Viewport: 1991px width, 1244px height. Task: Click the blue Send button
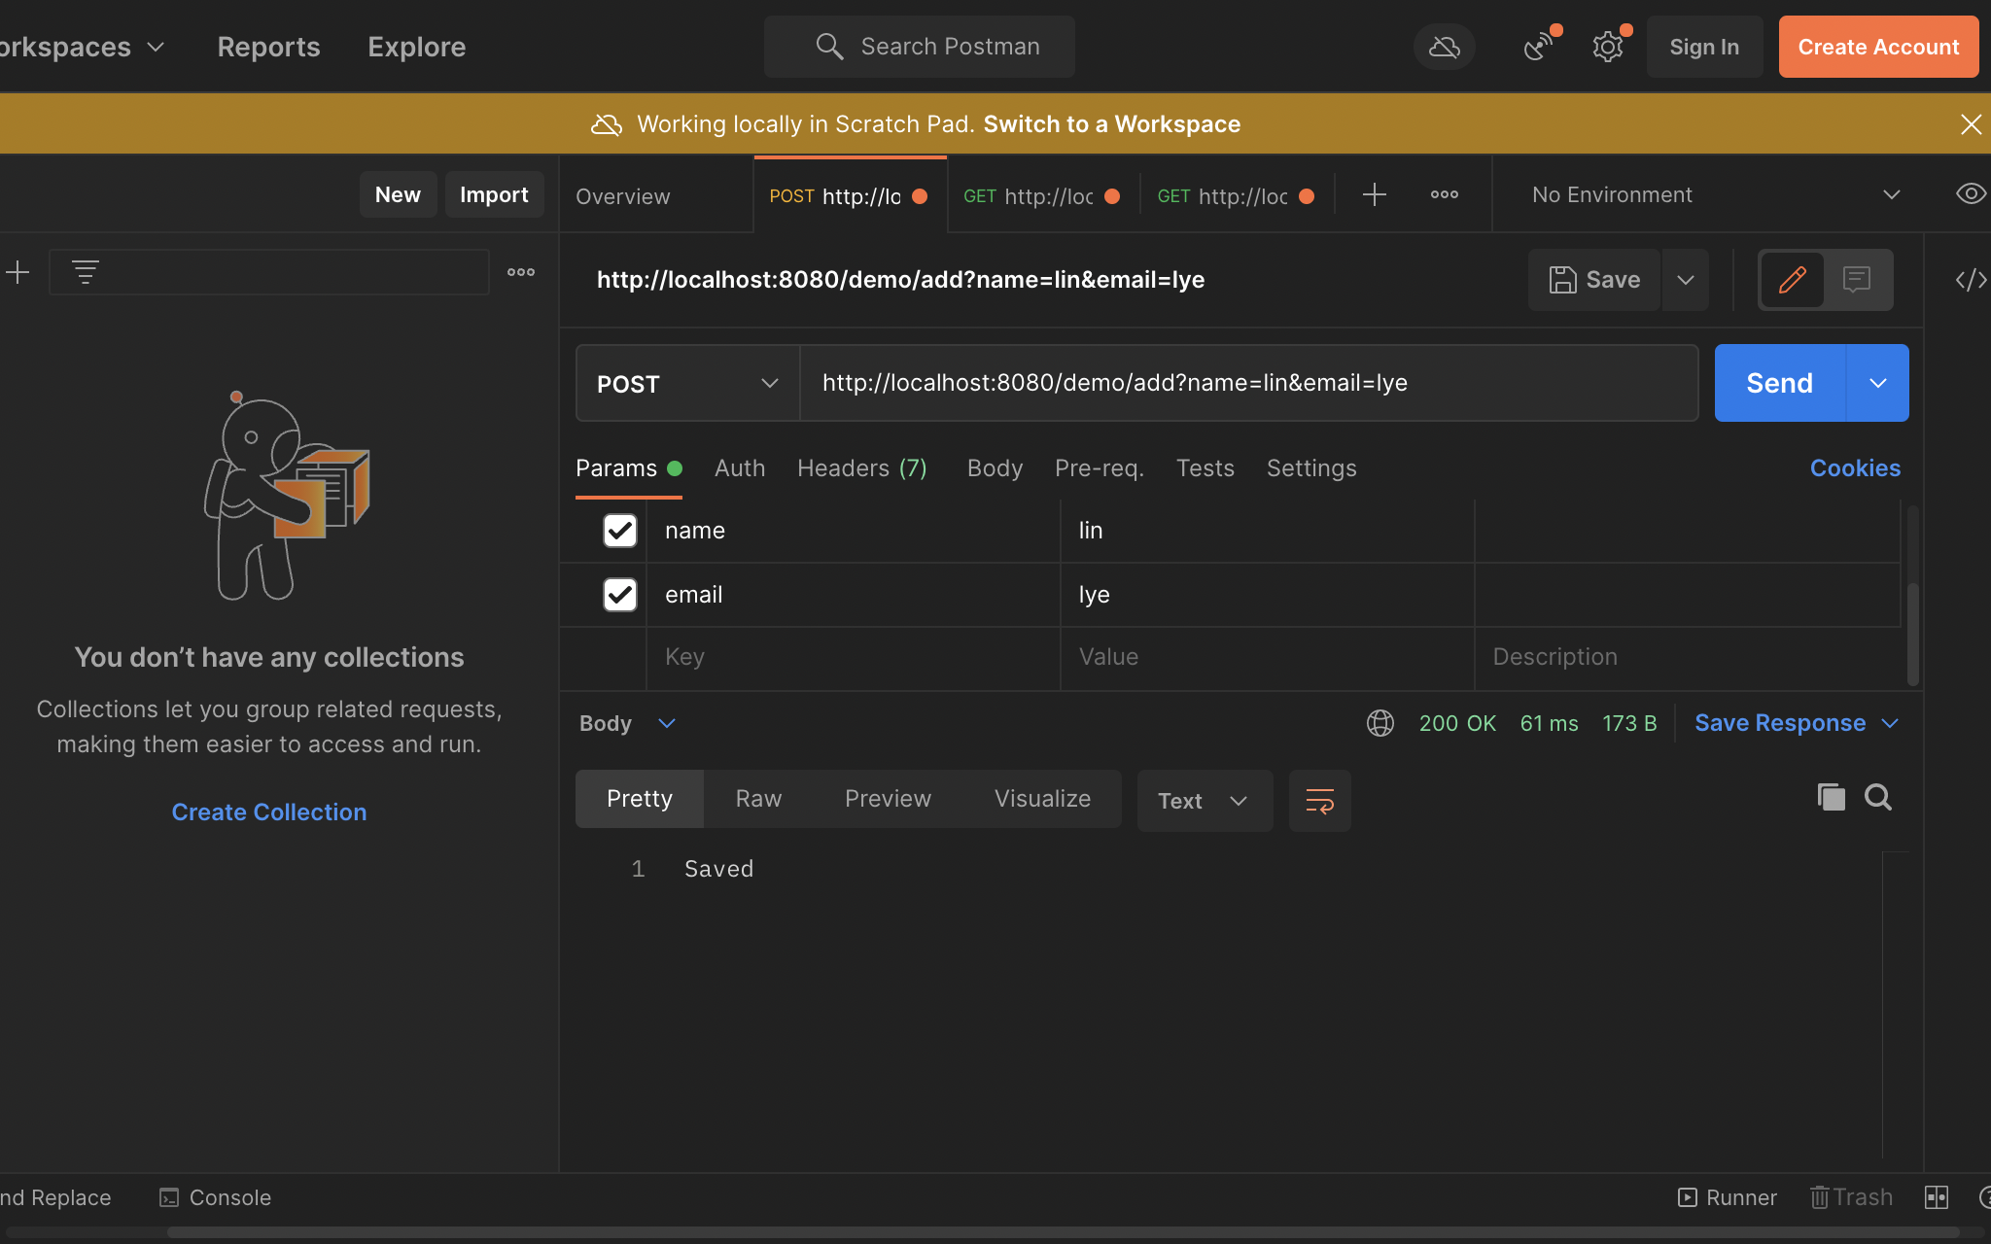(1779, 383)
